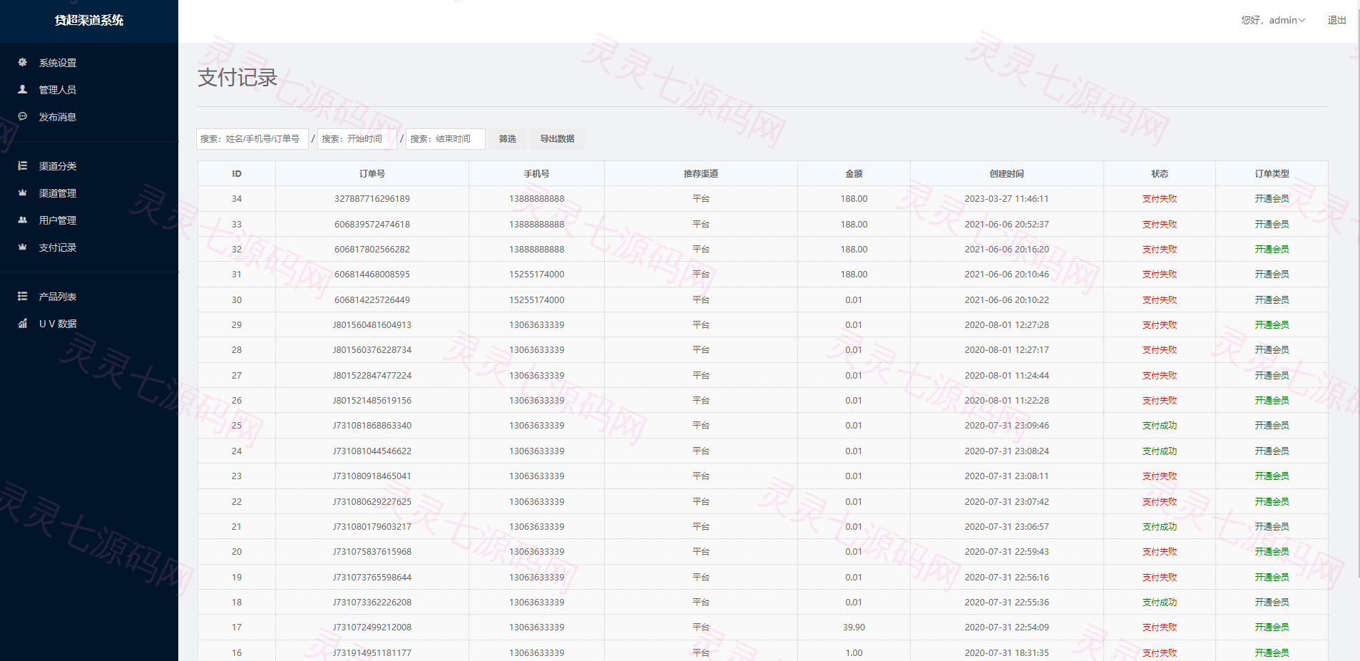Click the list icon beside 渠道分类
1360x661 pixels.
[23, 165]
